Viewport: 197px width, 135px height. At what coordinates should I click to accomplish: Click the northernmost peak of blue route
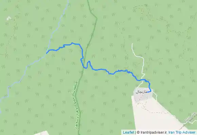[x=72, y=43]
